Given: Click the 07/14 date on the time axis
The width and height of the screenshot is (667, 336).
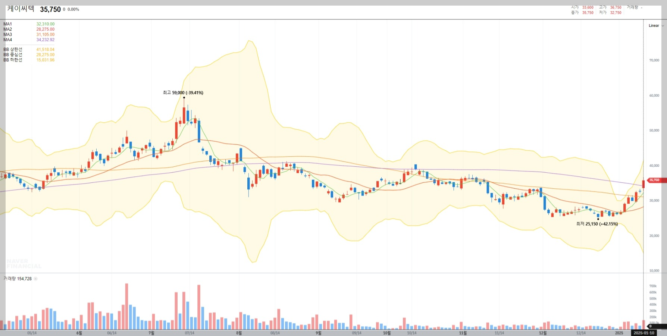Looking at the screenshot, I should point(190,333).
